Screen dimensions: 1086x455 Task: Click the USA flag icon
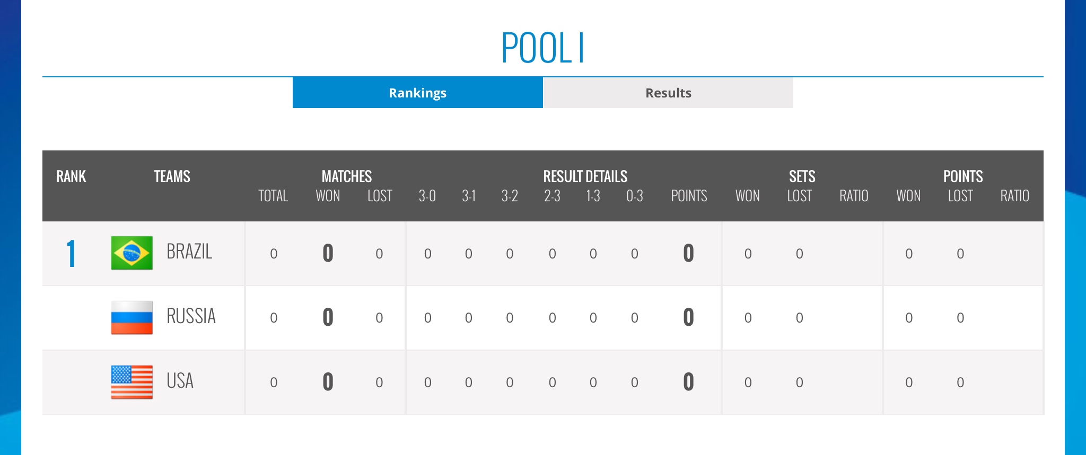[x=132, y=382]
